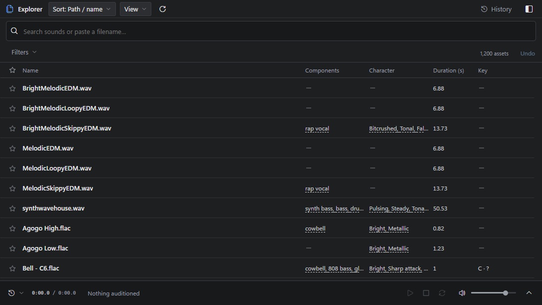This screenshot has height=305, width=542.
Task: Toggle loop playback icon
Action: click(x=442, y=293)
